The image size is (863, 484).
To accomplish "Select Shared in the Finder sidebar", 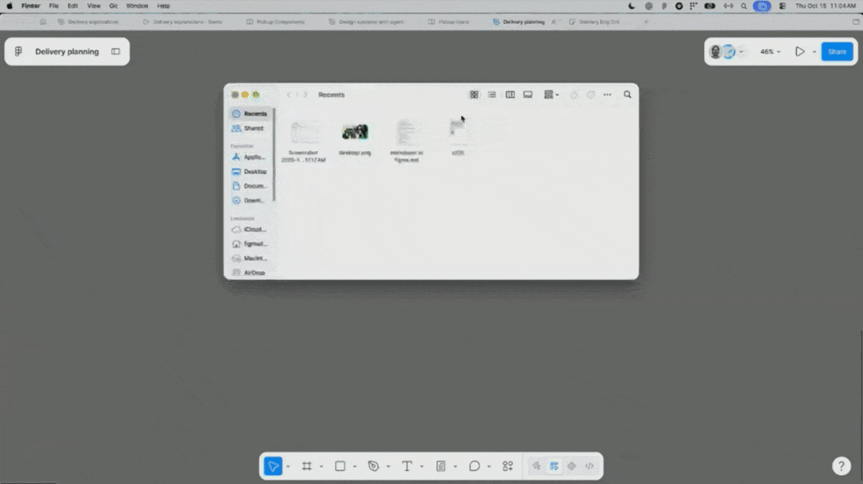I will (250, 128).
